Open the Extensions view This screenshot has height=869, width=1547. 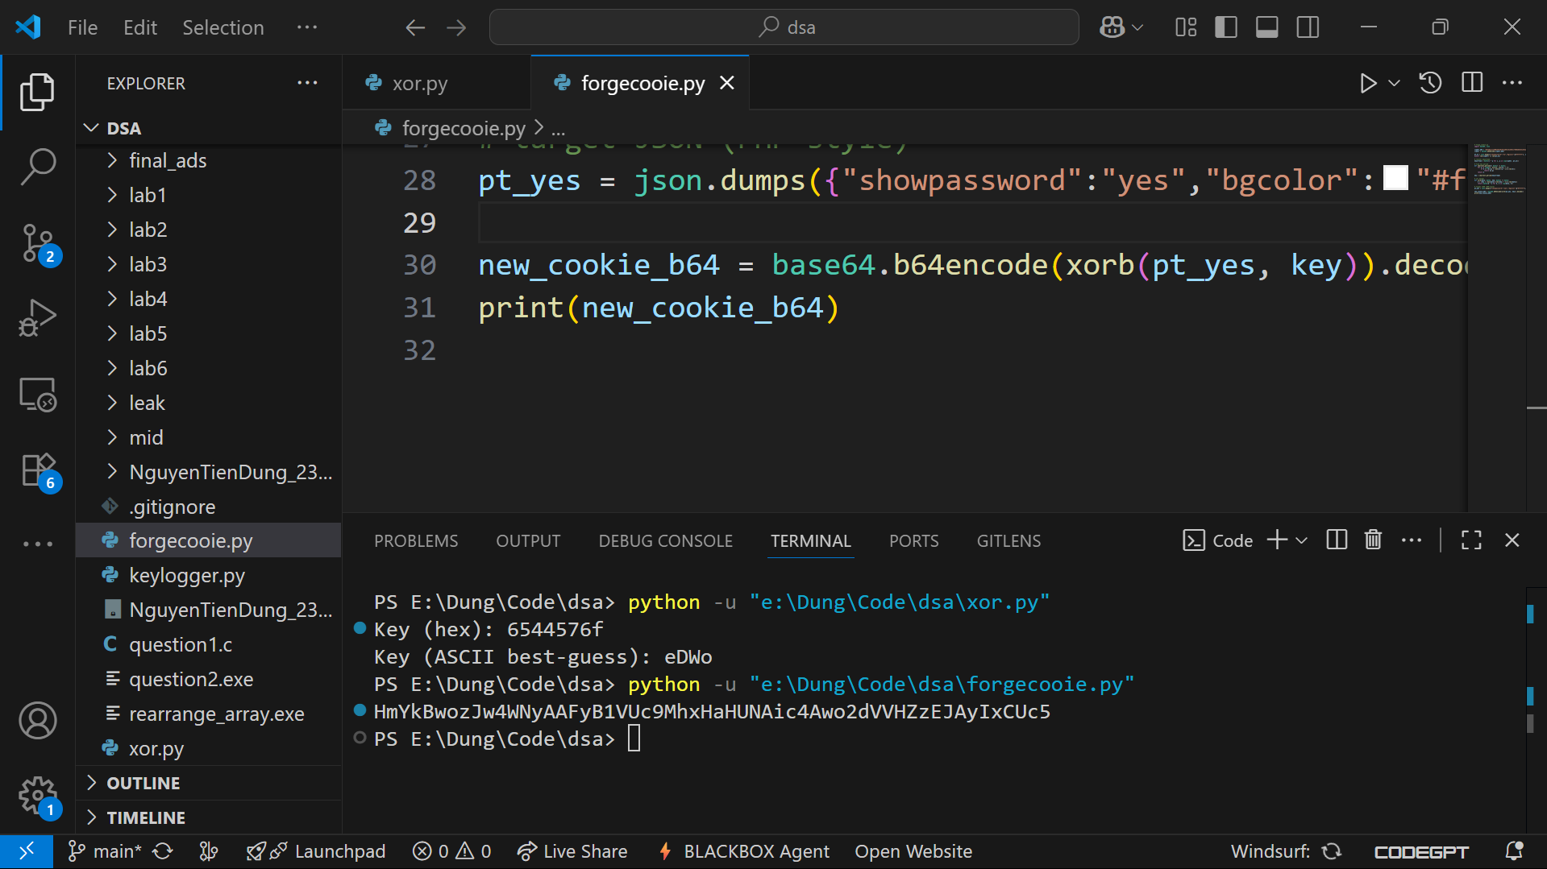[x=38, y=470]
